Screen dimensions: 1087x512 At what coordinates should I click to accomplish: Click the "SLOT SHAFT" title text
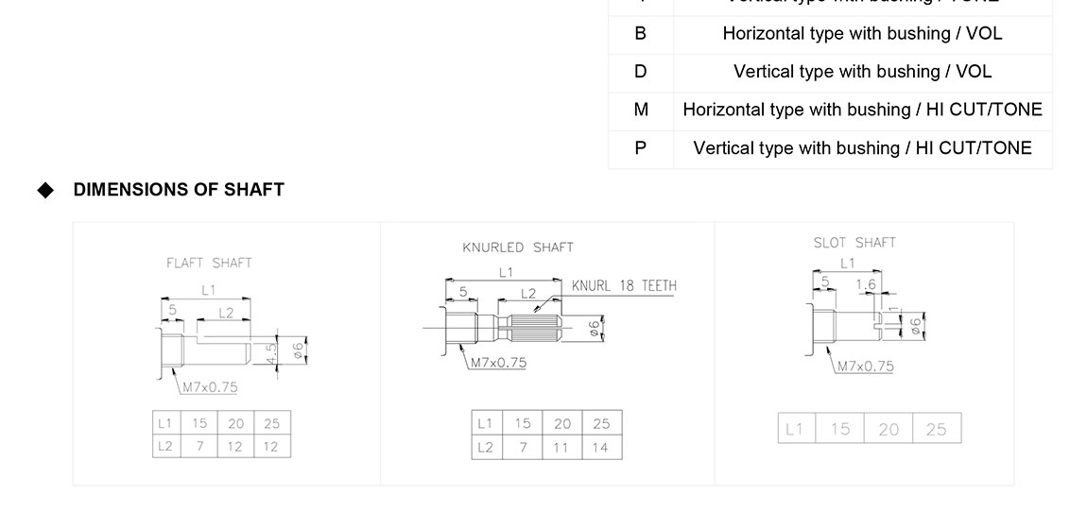pos(854,243)
